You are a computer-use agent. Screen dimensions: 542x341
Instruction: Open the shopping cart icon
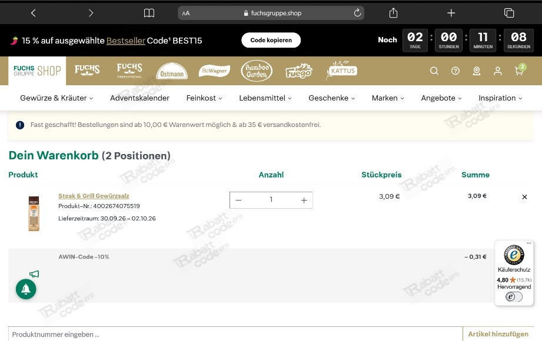(520, 70)
